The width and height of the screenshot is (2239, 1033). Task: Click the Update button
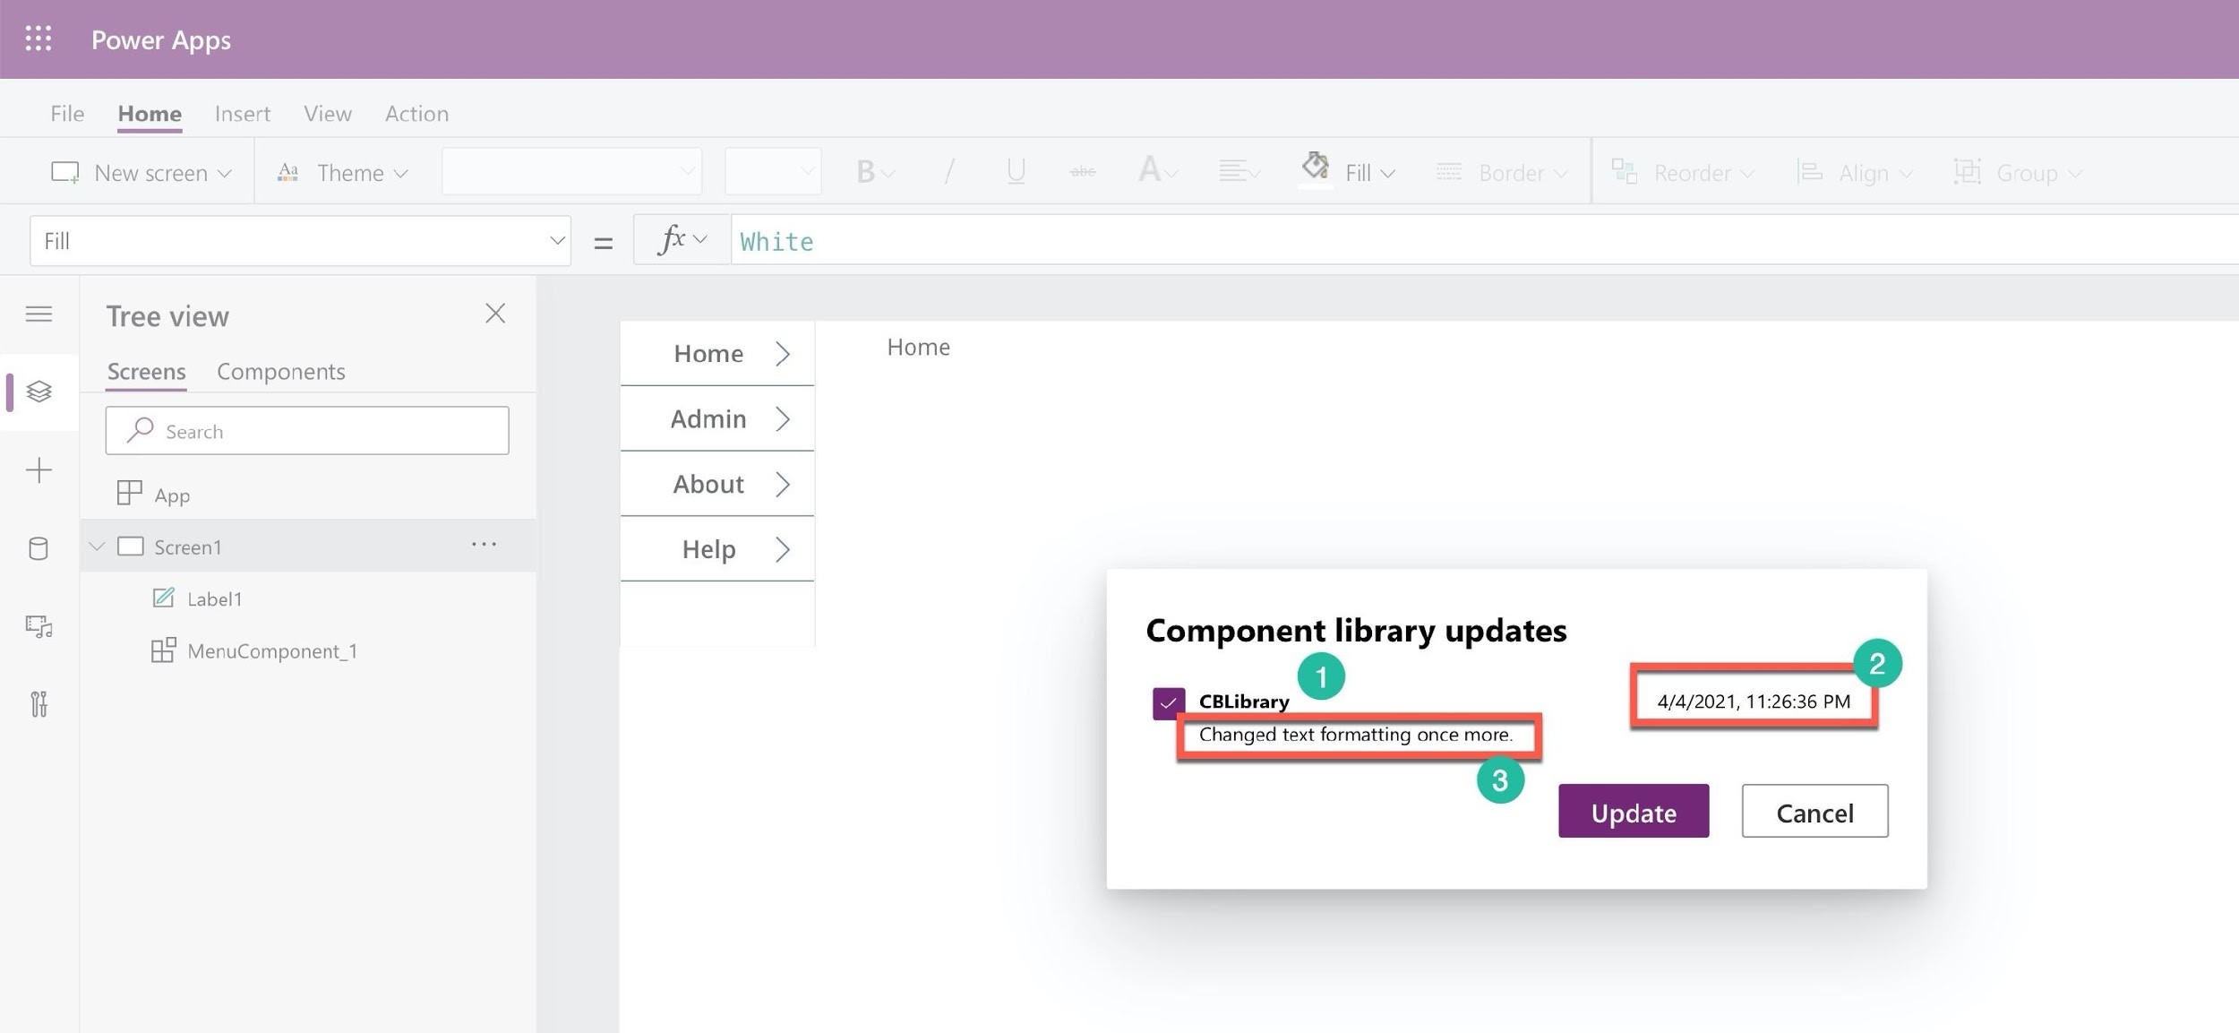point(1635,810)
